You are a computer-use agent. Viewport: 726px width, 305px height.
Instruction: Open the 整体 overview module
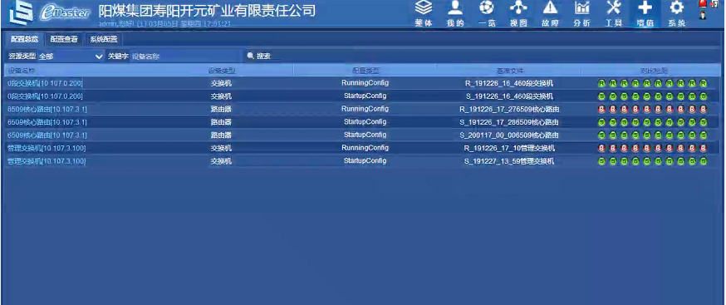pos(423,14)
